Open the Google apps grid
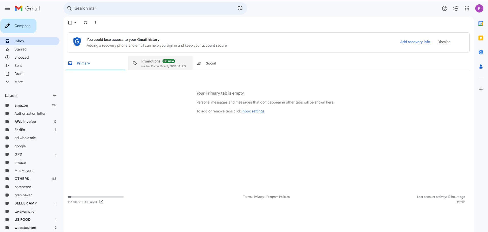Viewport: 488px width, 232px height. 467,8
